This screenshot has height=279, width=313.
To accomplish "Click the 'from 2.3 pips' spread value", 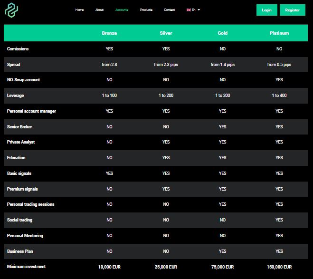I will [166, 65].
